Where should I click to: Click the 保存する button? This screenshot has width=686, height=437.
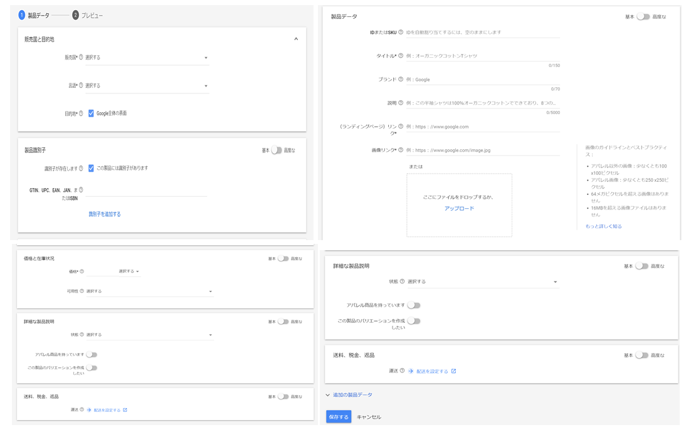339,417
